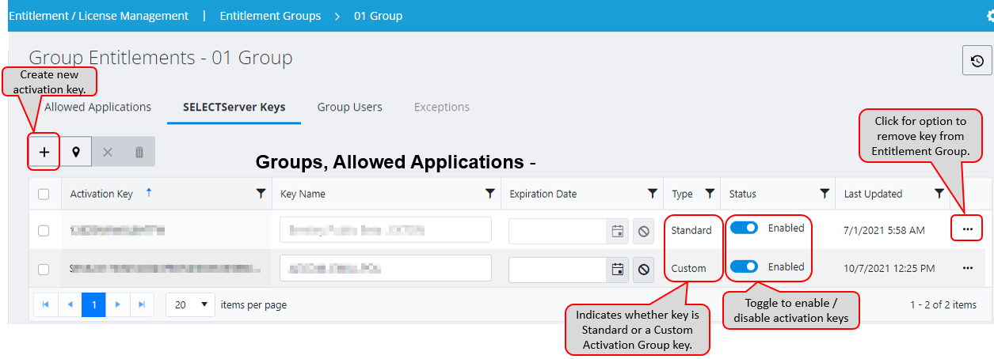Screen dimensions: 994x359
Task: Go to Entitlement Groups breadcrumb link
Action: point(270,16)
